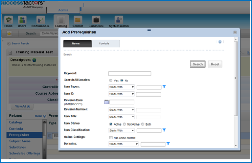Open Item Classification Starts With dropdown

point(121,130)
